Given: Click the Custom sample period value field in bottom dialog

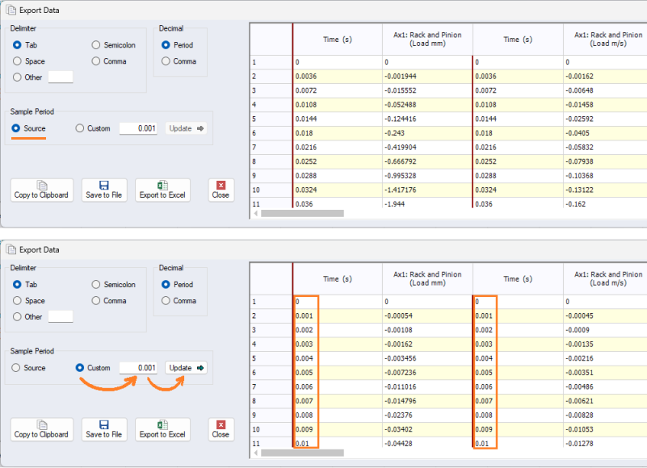Looking at the screenshot, I should (x=138, y=368).
